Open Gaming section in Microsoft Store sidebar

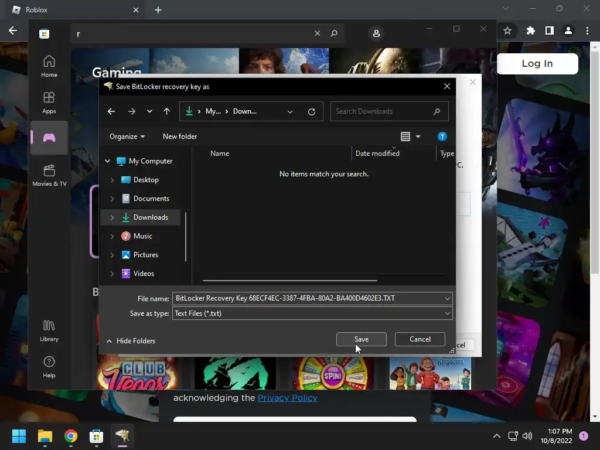click(x=49, y=138)
